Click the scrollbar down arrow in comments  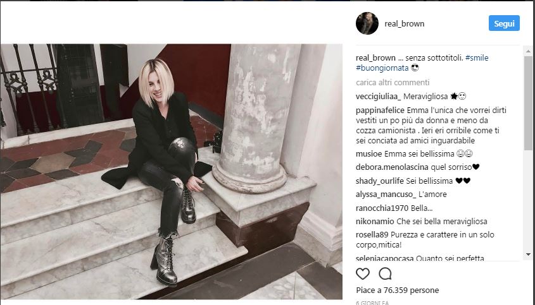528,254
